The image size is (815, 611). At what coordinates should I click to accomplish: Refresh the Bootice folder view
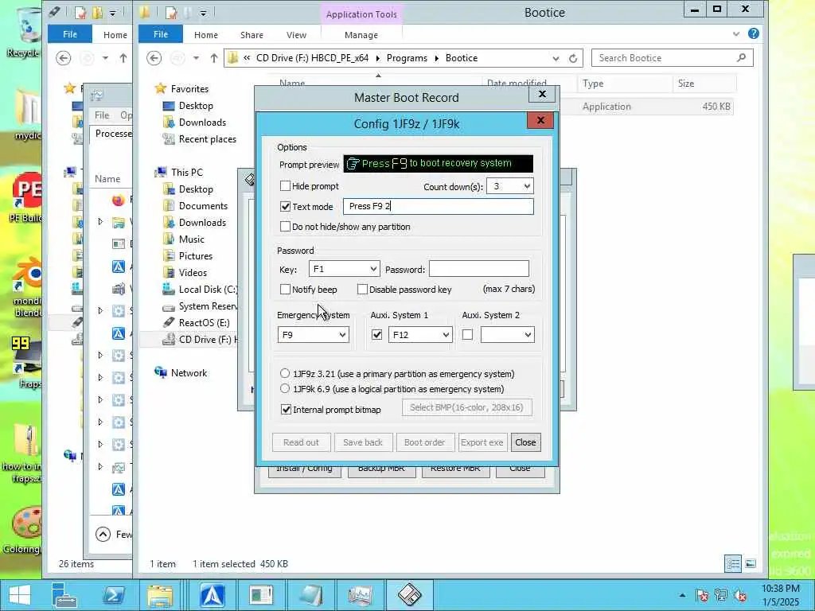(x=573, y=58)
